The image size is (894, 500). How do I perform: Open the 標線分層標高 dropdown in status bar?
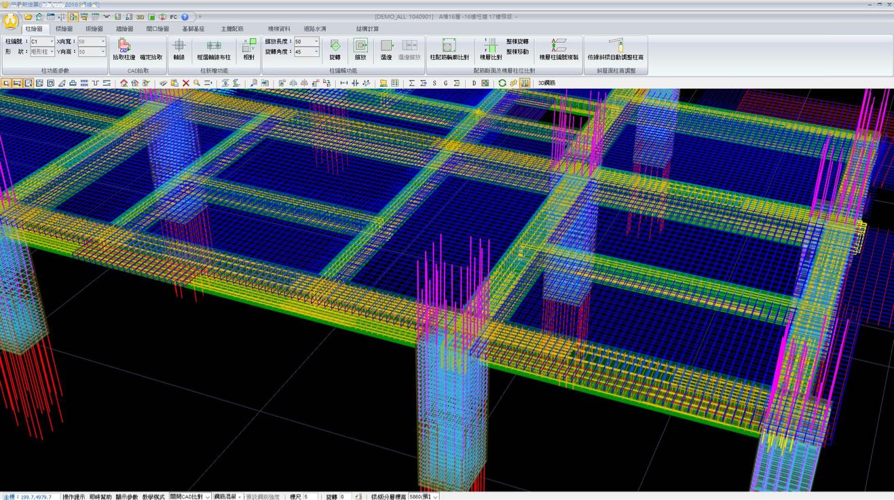(435, 497)
